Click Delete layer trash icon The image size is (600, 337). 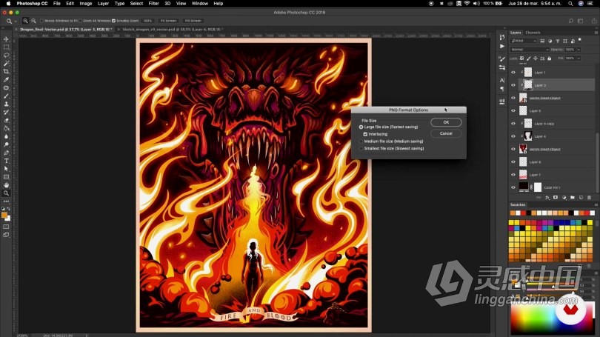point(590,197)
